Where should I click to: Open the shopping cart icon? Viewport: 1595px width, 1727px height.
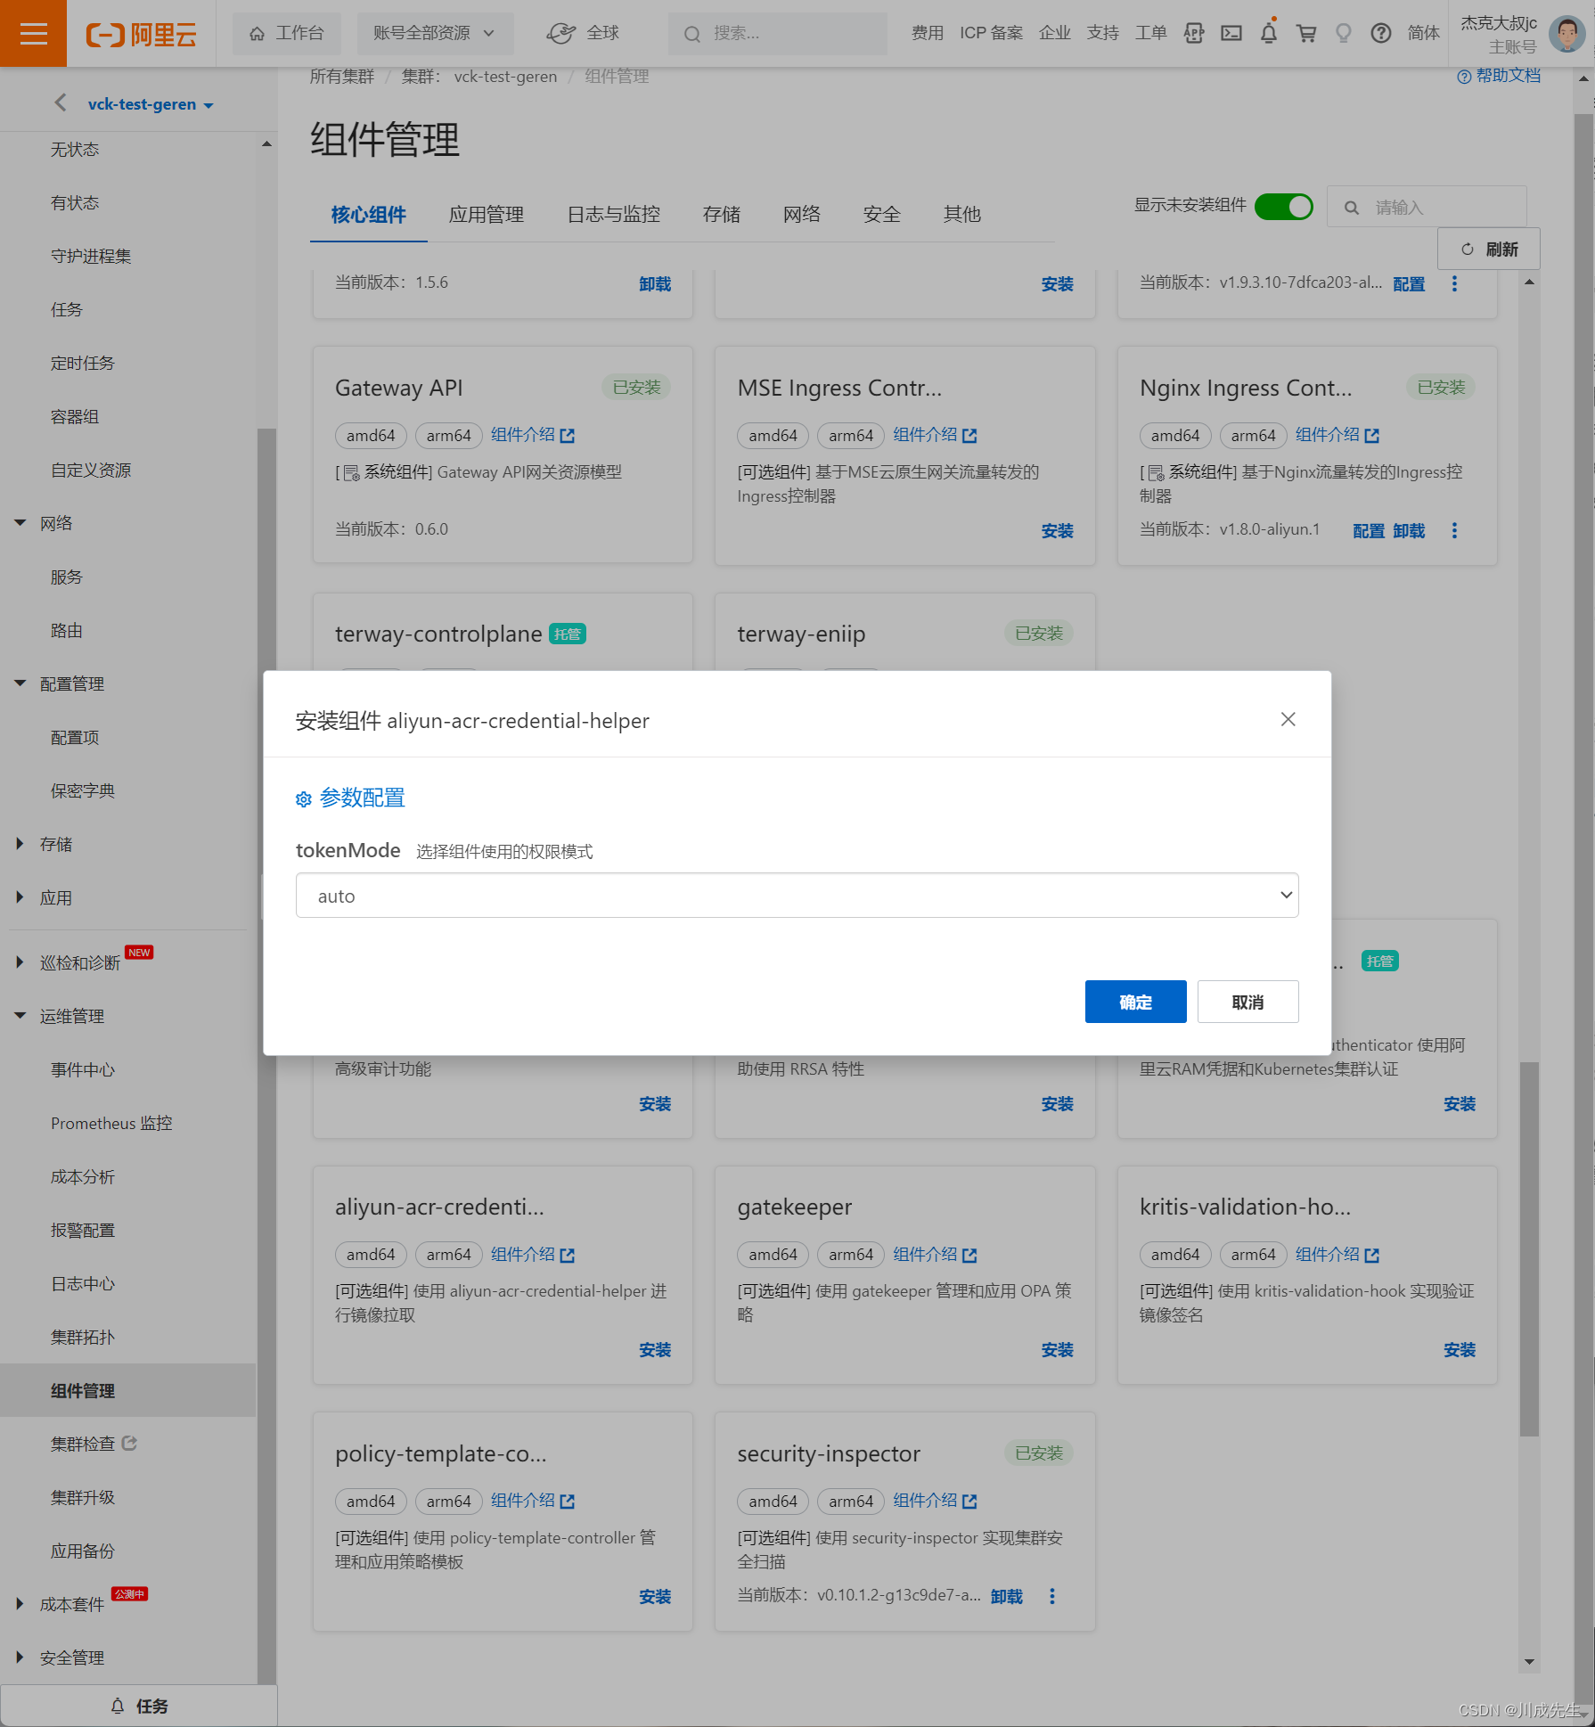[x=1306, y=33]
